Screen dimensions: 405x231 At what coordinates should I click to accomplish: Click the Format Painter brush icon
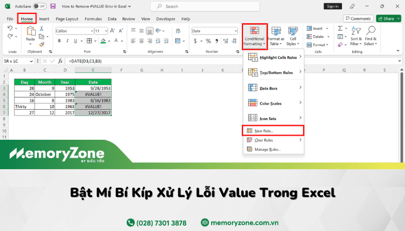(41, 44)
